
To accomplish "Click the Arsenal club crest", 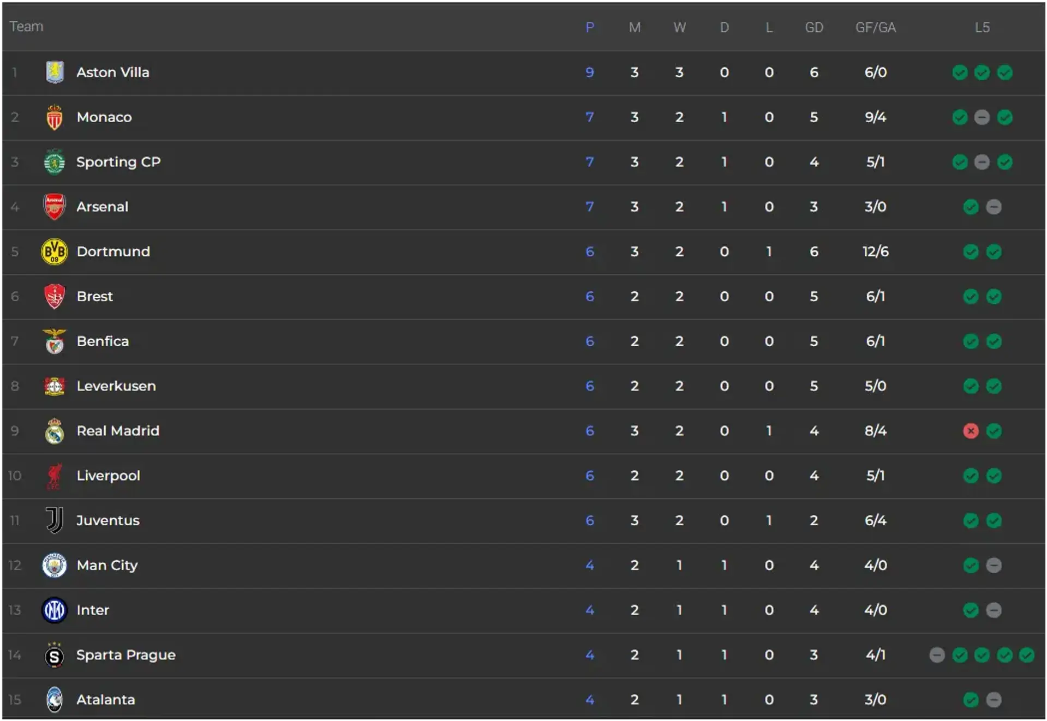I will click(x=55, y=207).
